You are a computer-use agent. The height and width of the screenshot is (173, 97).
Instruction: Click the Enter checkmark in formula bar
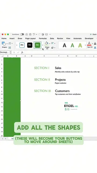[18, 52]
